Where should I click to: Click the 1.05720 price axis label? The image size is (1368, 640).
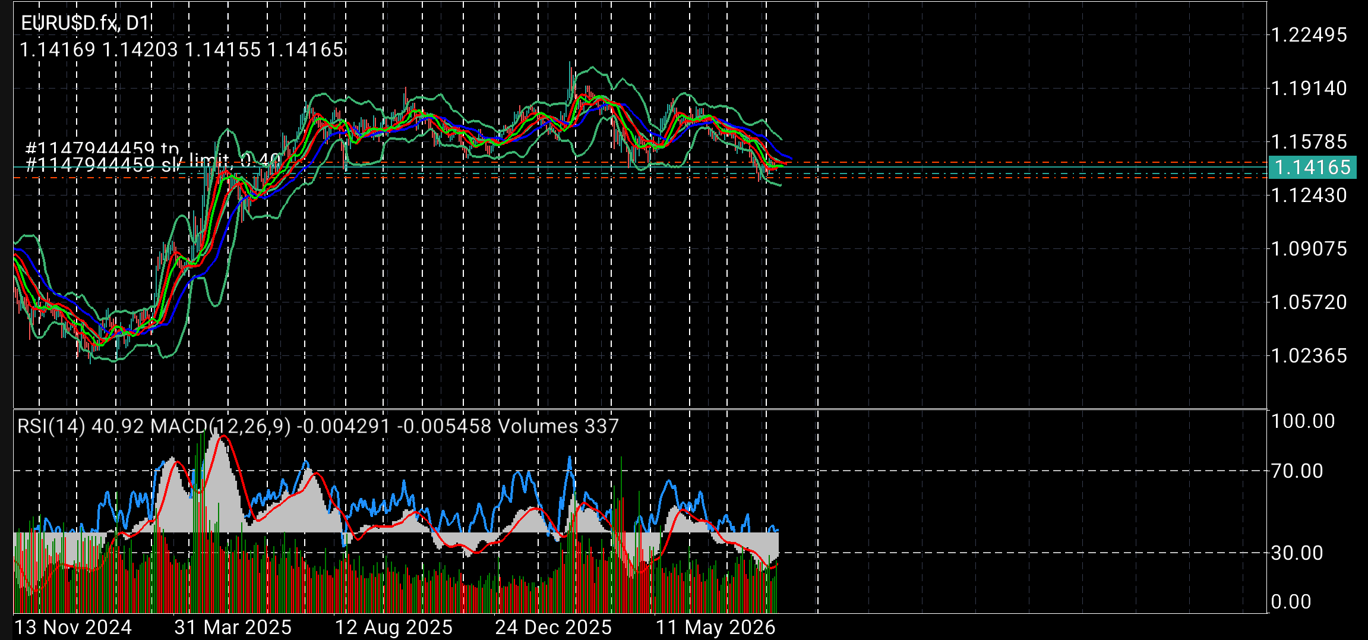[x=1309, y=302]
